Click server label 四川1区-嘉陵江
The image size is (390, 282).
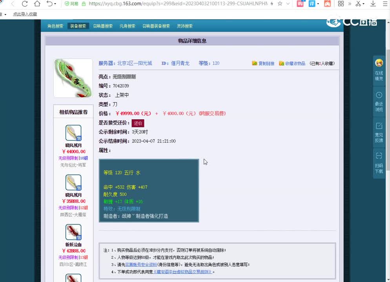[73, 264]
